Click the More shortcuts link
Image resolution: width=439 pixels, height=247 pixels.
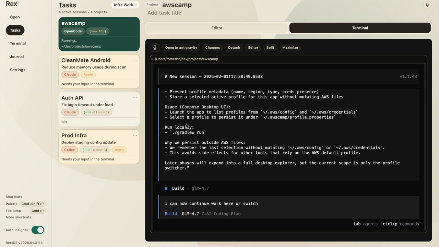point(20,217)
